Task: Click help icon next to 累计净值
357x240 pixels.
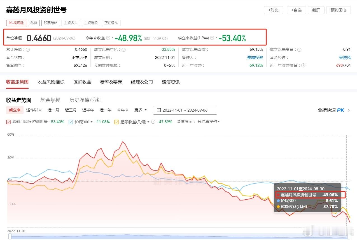Action: tap(28, 50)
